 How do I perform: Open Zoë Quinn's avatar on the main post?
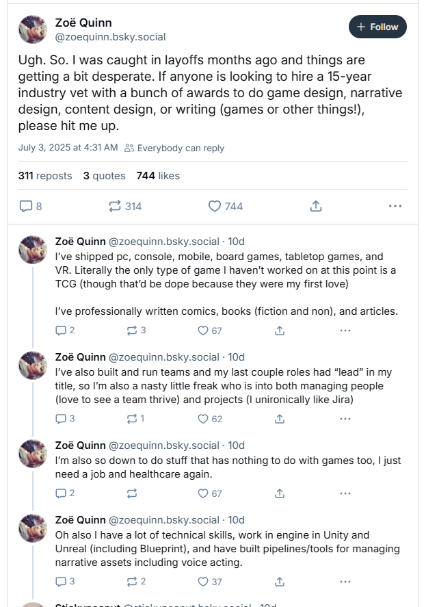pos(33,29)
